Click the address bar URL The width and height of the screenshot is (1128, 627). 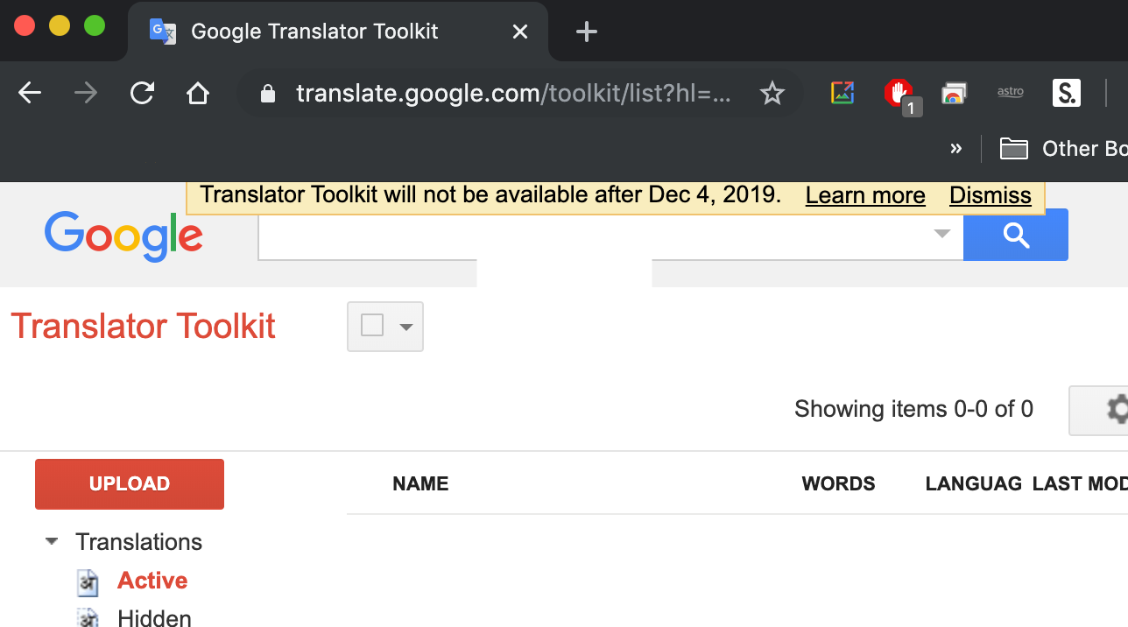point(513,93)
